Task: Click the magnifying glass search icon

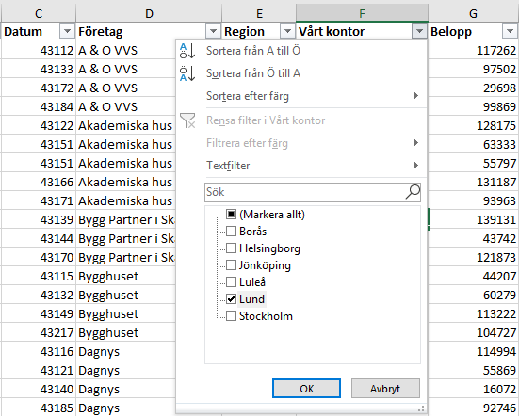Action: (413, 192)
